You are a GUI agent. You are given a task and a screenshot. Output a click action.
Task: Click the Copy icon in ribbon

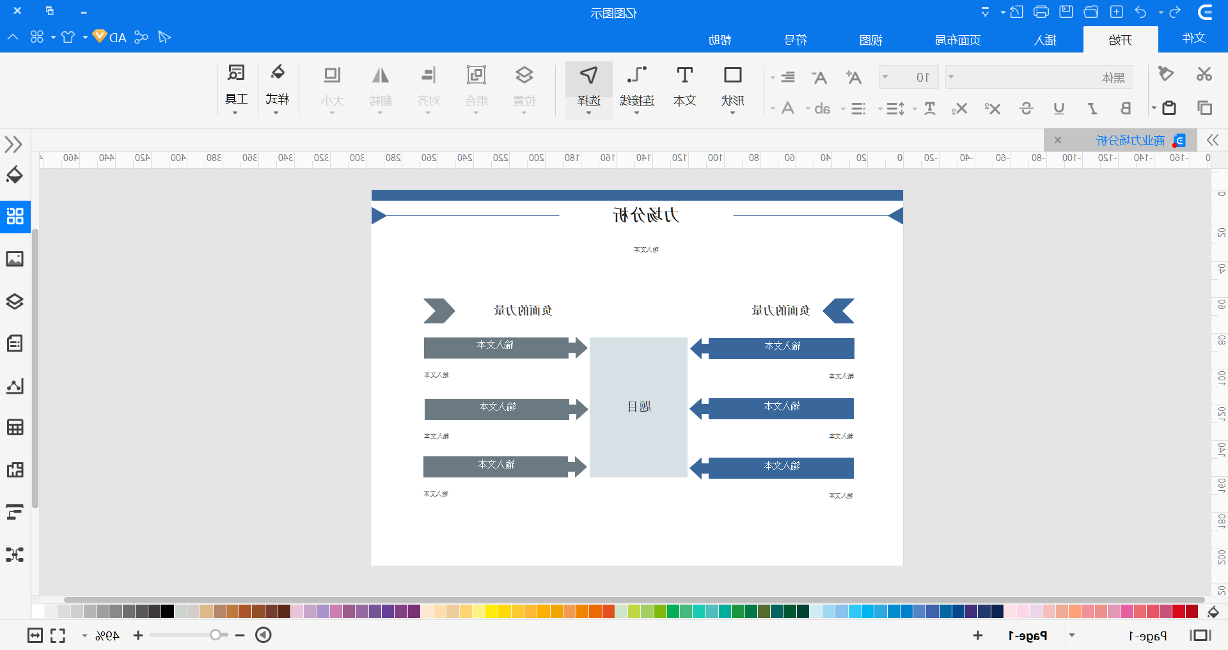click(x=1204, y=108)
